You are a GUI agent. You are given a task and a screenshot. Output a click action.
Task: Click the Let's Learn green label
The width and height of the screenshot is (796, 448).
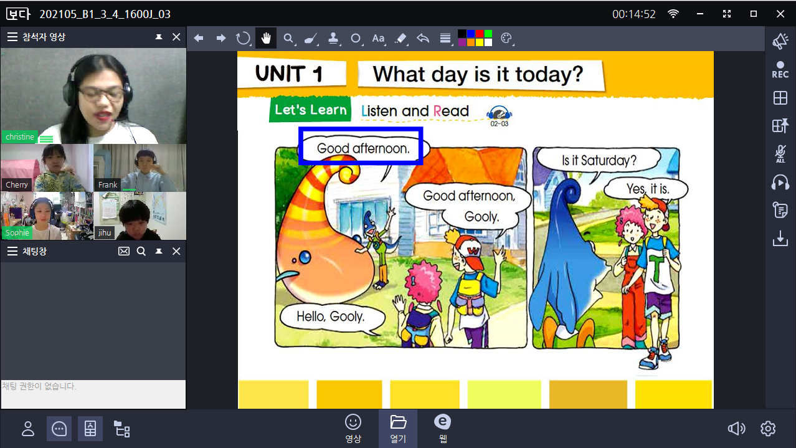tap(310, 110)
